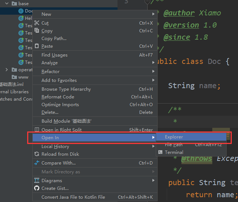238x202 pixels.
Task: Select Paste in the context menu
Action: [95, 46]
